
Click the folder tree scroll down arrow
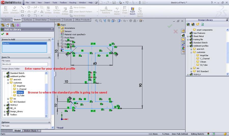46,116
